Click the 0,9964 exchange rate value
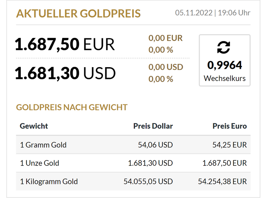Screen dimensions: 261x198 point(225,65)
